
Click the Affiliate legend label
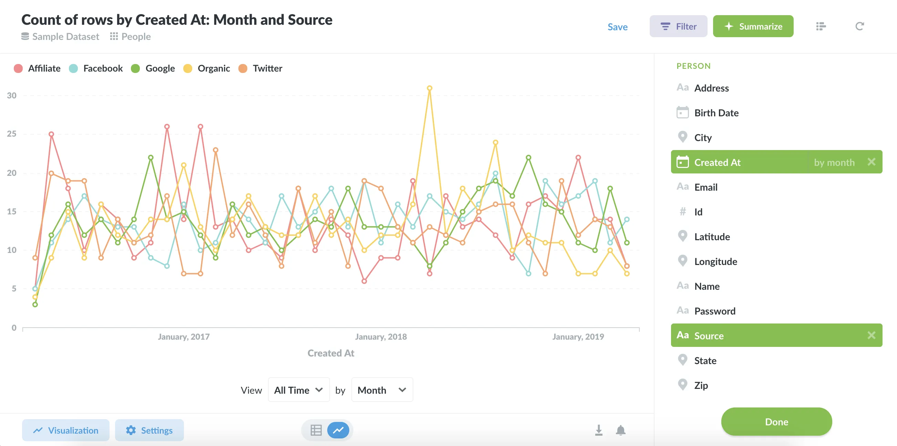44,68
